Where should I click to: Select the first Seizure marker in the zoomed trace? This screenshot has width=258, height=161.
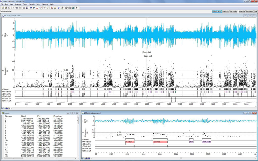[x=130, y=142]
